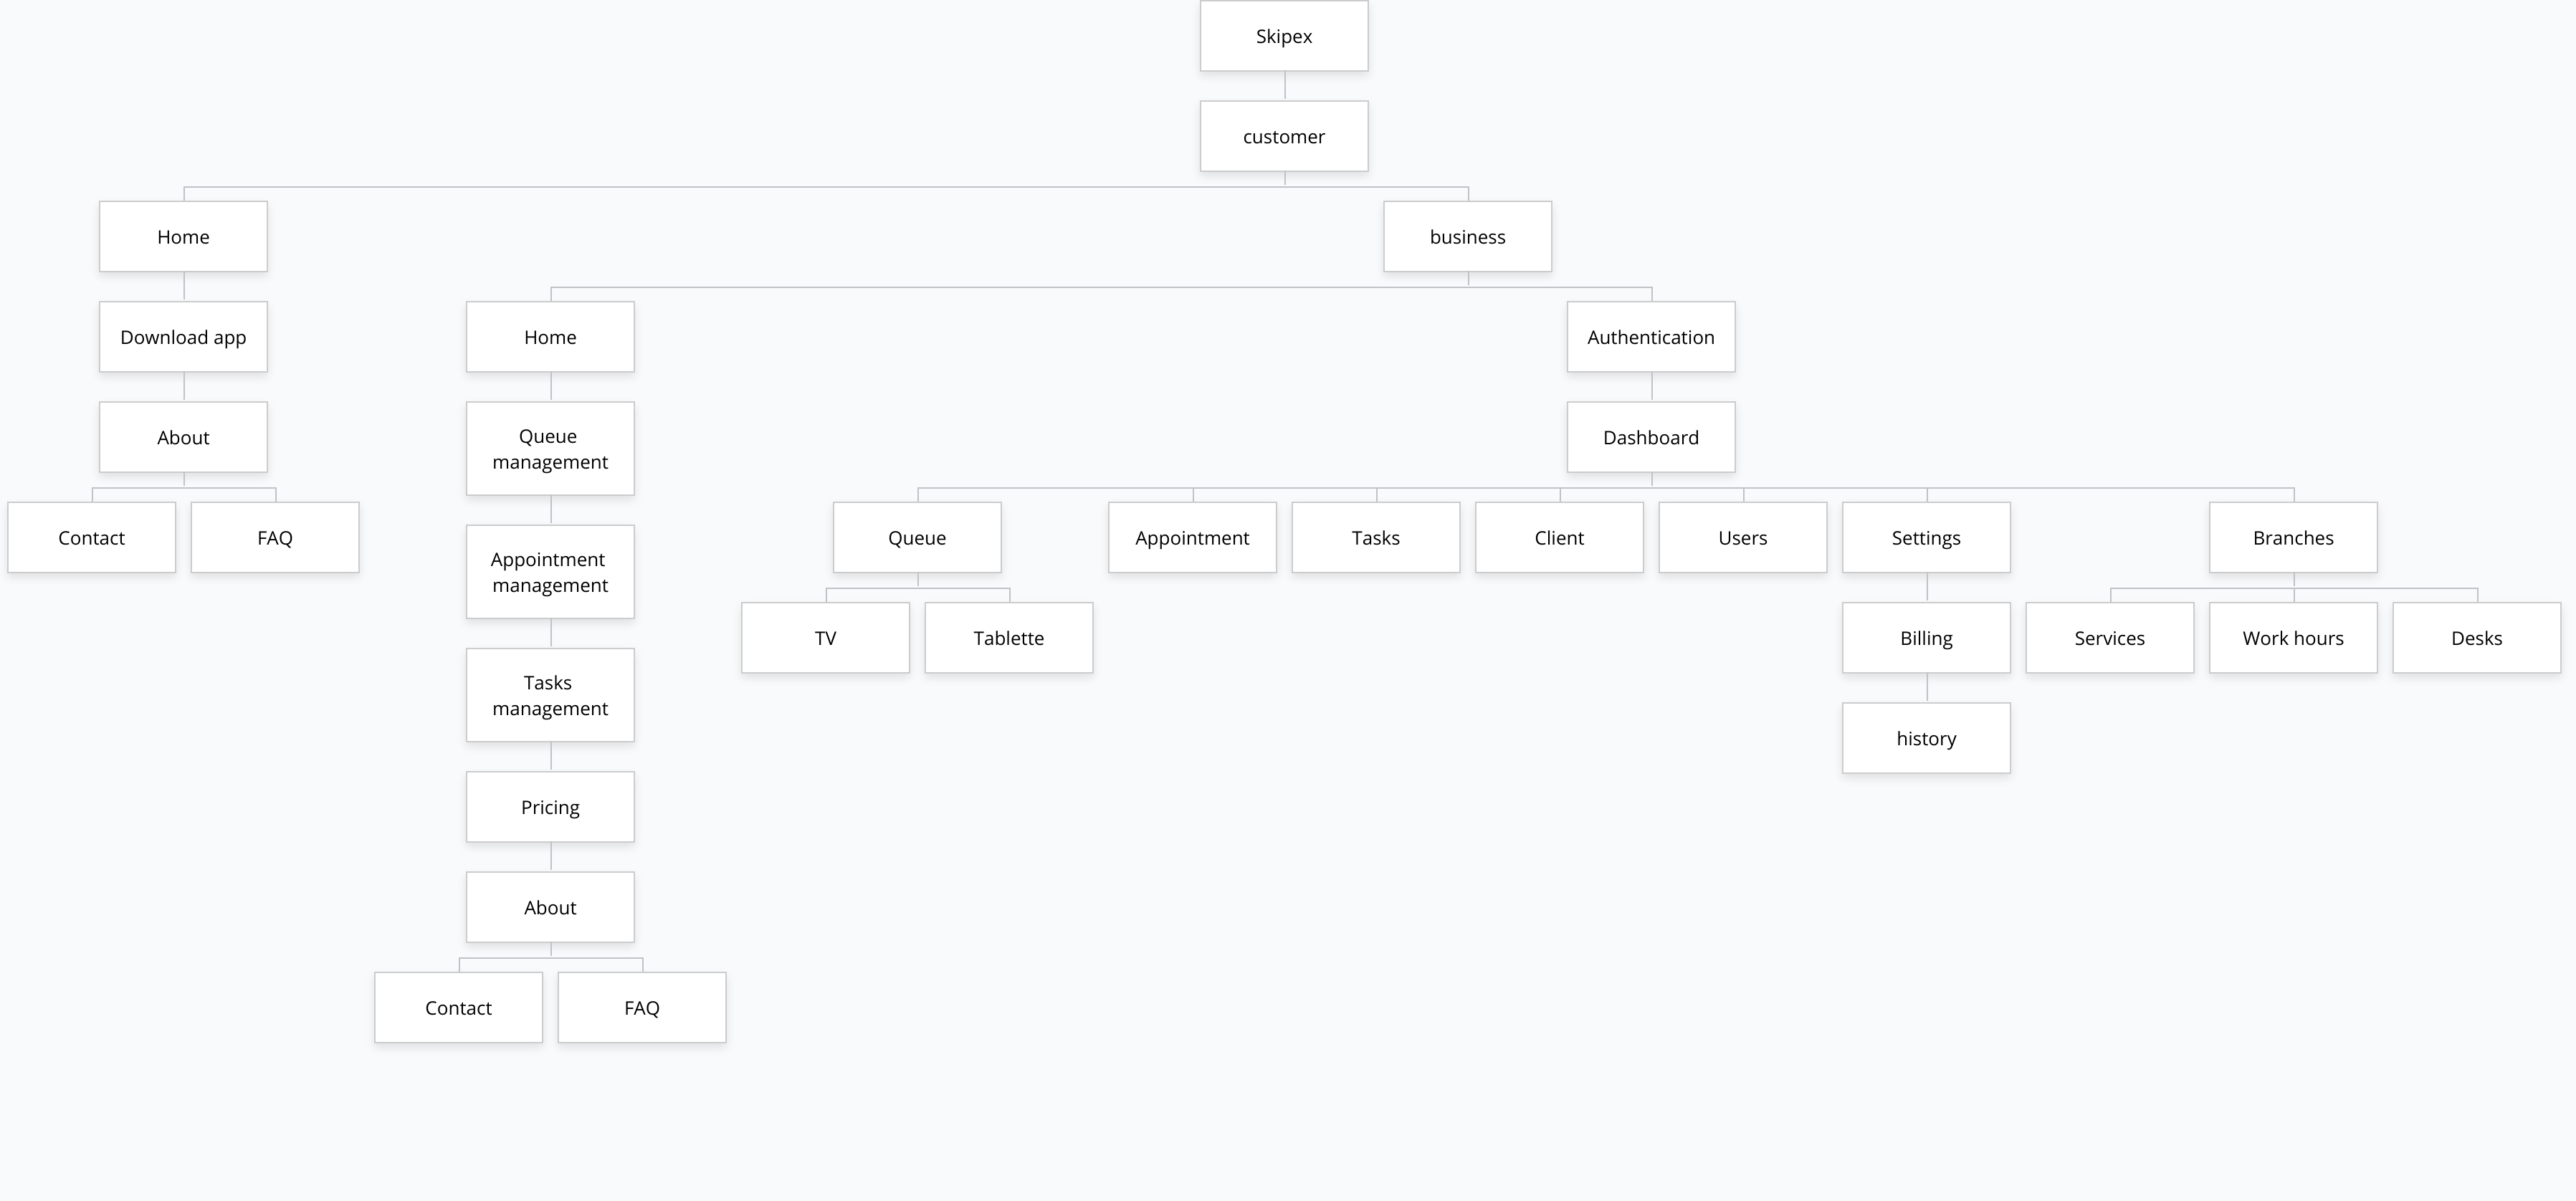Select the Authentication node
The image size is (2576, 1201).
tap(1650, 337)
